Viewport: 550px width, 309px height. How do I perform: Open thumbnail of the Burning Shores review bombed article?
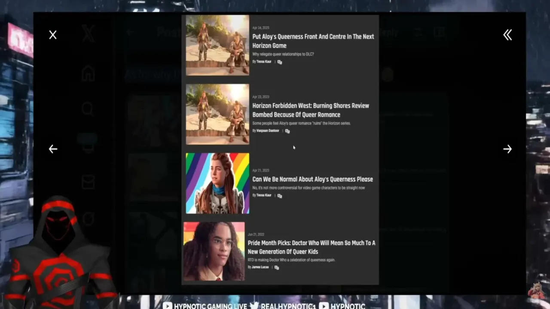pyautogui.click(x=217, y=114)
